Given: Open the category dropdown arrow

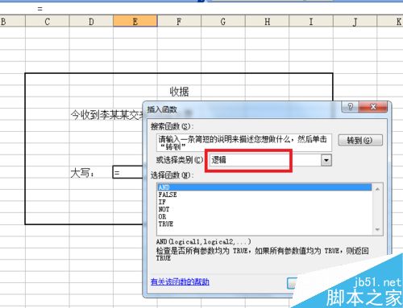Looking at the screenshot, I should pyautogui.click(x=326, y=160).
